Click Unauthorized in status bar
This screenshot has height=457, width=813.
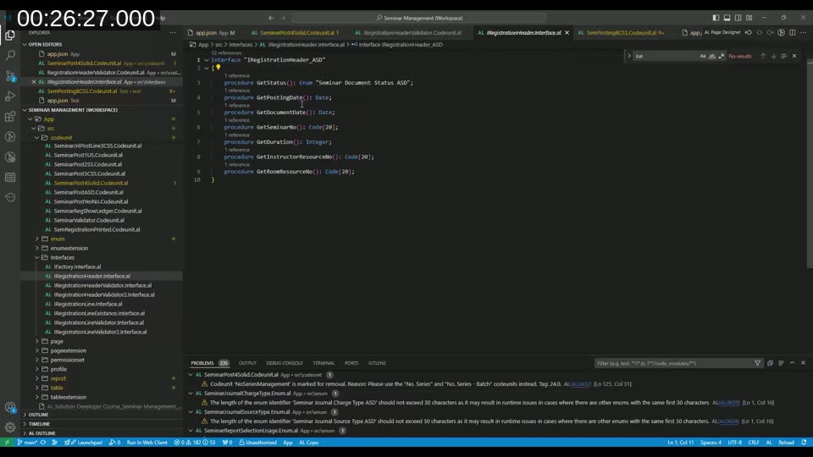click(257, 443)
